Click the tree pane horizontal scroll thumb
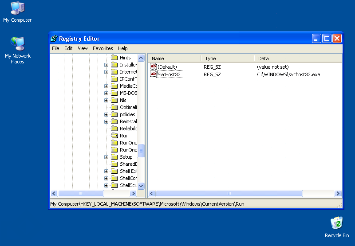The image size is (355, 246). click(81, 193)
